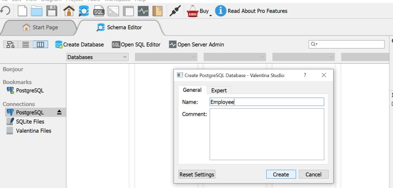Open the data editor grid table icon
Screen dimensions: 393x188
tap(128, 11)
